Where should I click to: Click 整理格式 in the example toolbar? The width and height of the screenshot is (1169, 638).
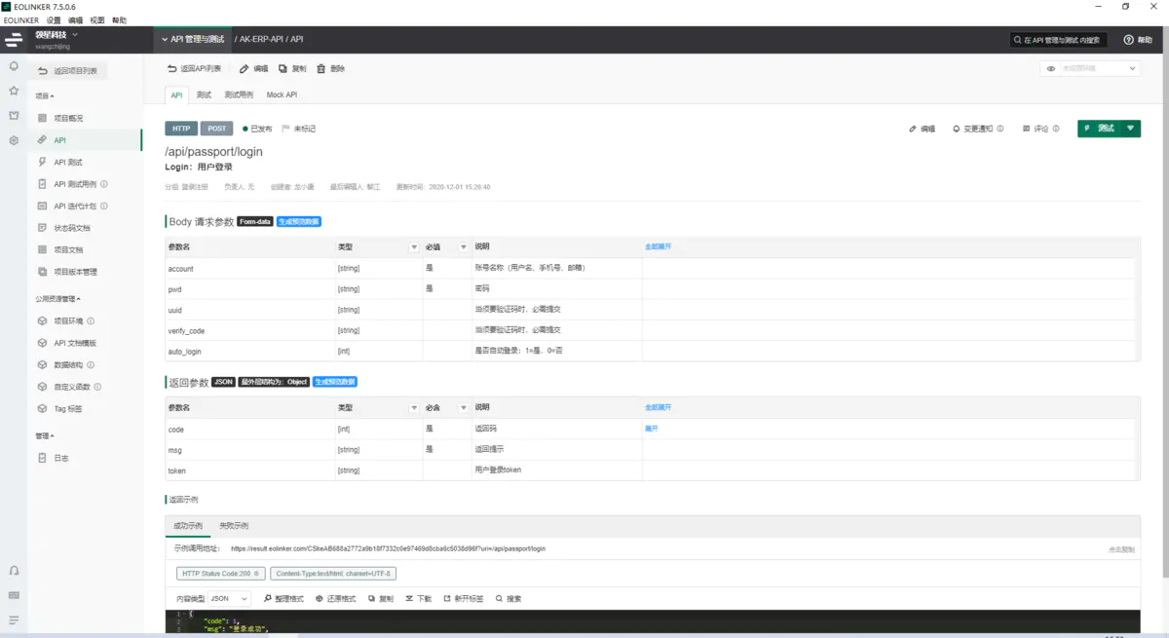[283, 598]
